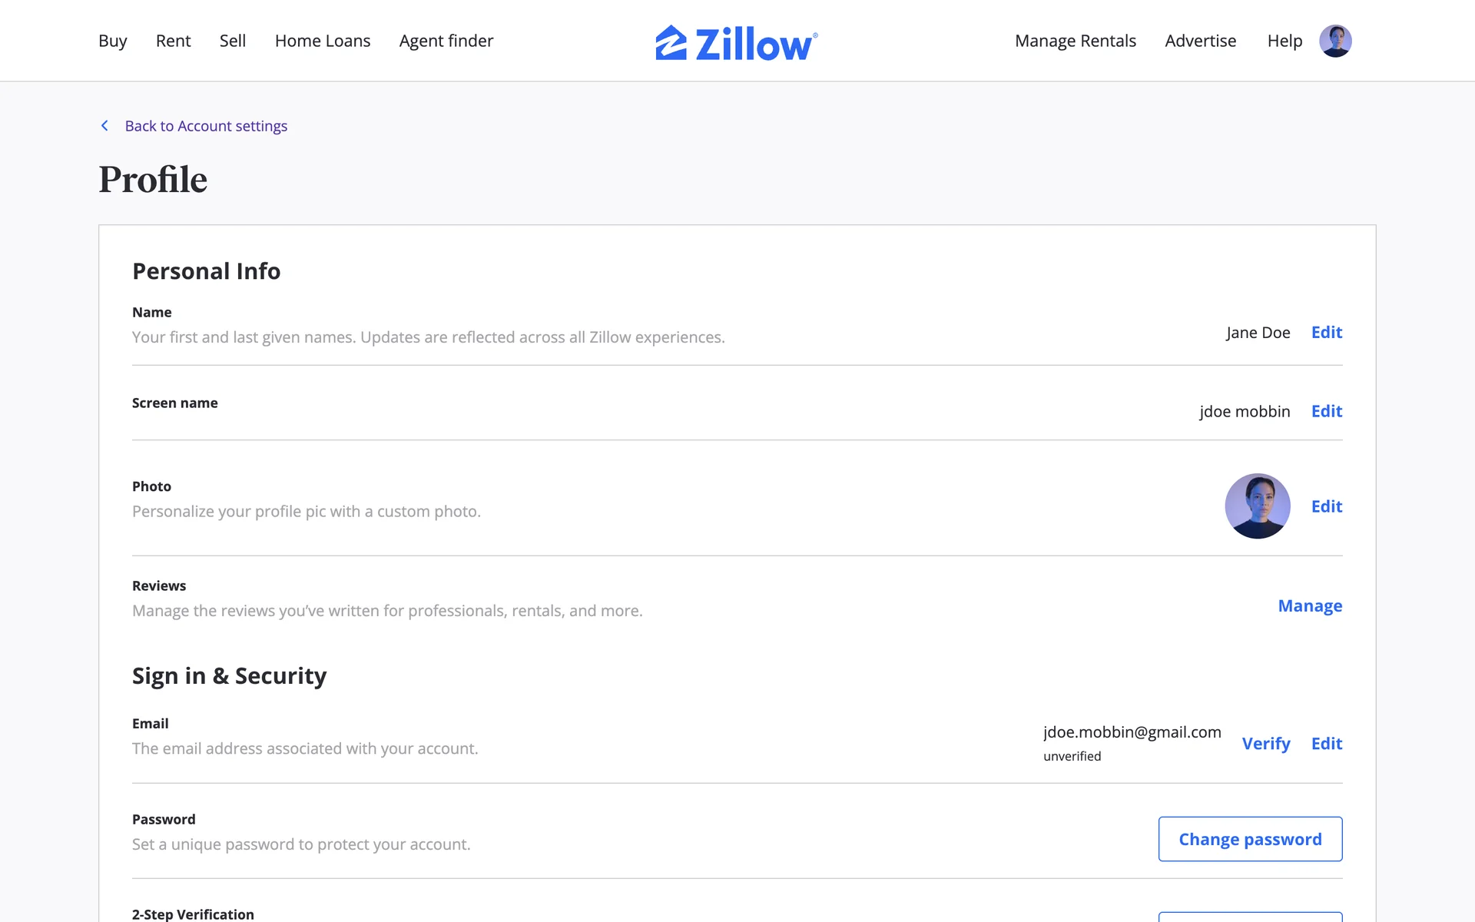Select Sell in the navigation
The height and width of the screenshot is (922, 1475).
click(x=232, y=41)
